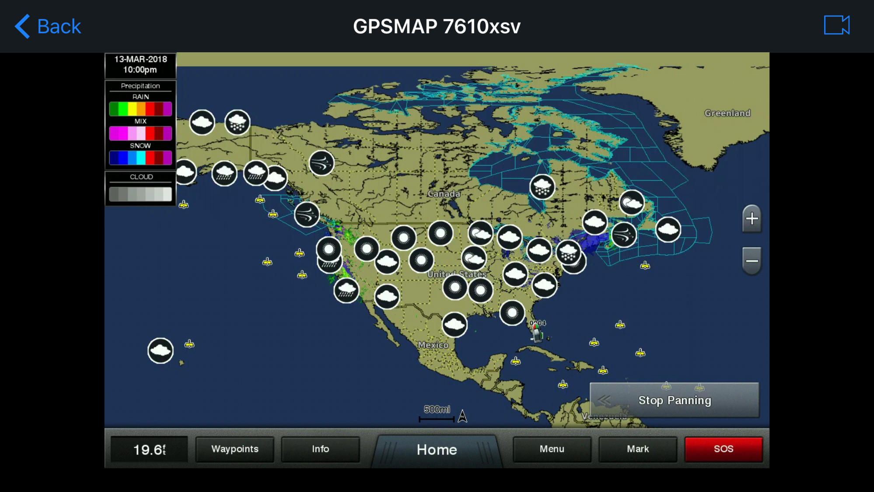Tap the yellow buoy icon near Hawaii
Viewport: 874px width, 492px height.
pyautogui.click(x=189, y=344)
